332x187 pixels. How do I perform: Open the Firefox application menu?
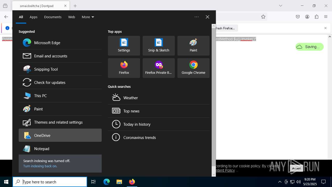coord(326,17)
